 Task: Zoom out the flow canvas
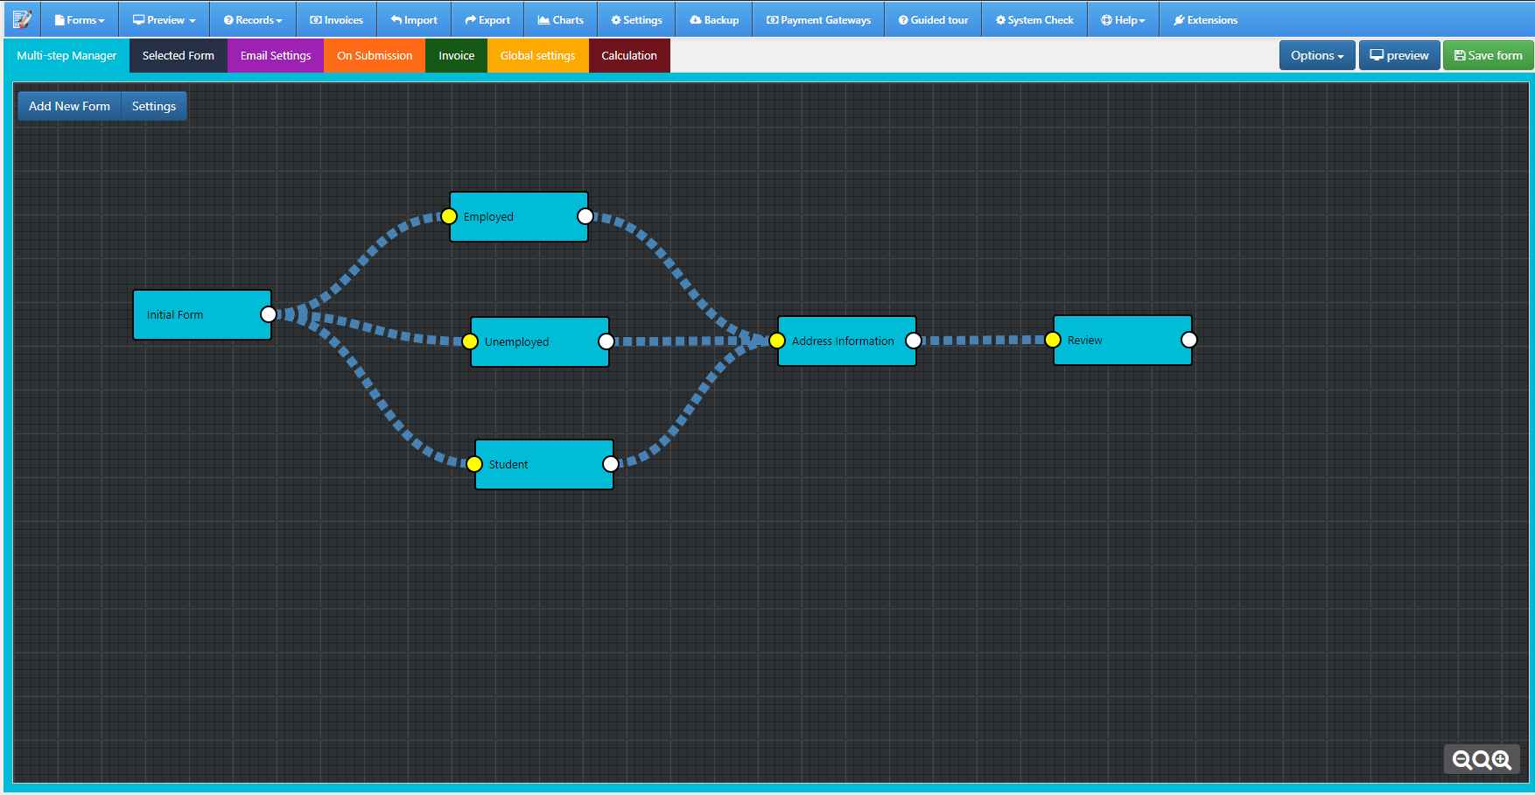pos(1461,760)
